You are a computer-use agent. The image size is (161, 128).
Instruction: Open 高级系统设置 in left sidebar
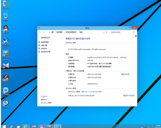46,52
